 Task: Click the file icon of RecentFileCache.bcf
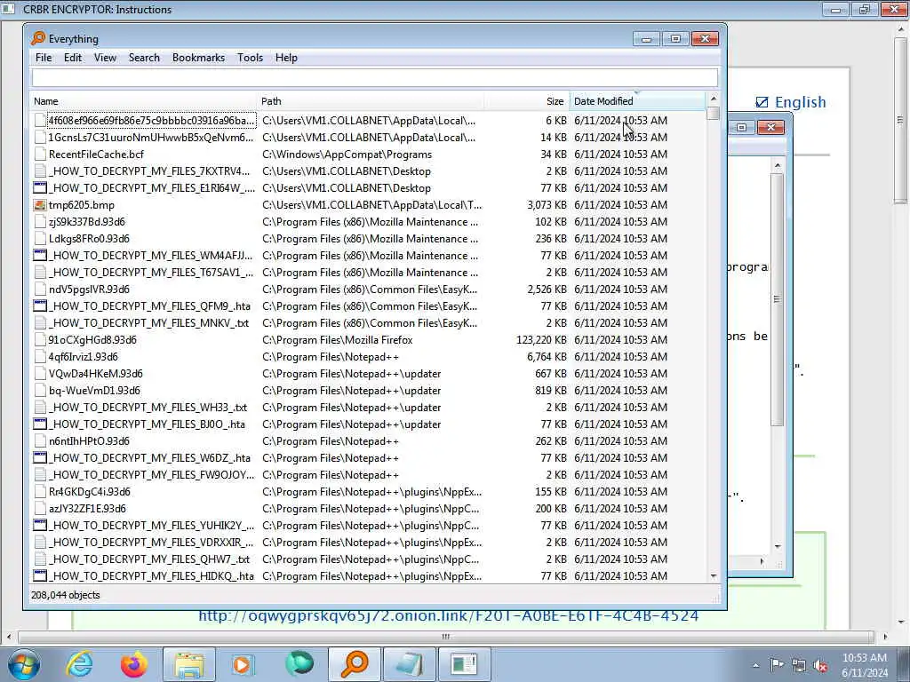point(39,155)
